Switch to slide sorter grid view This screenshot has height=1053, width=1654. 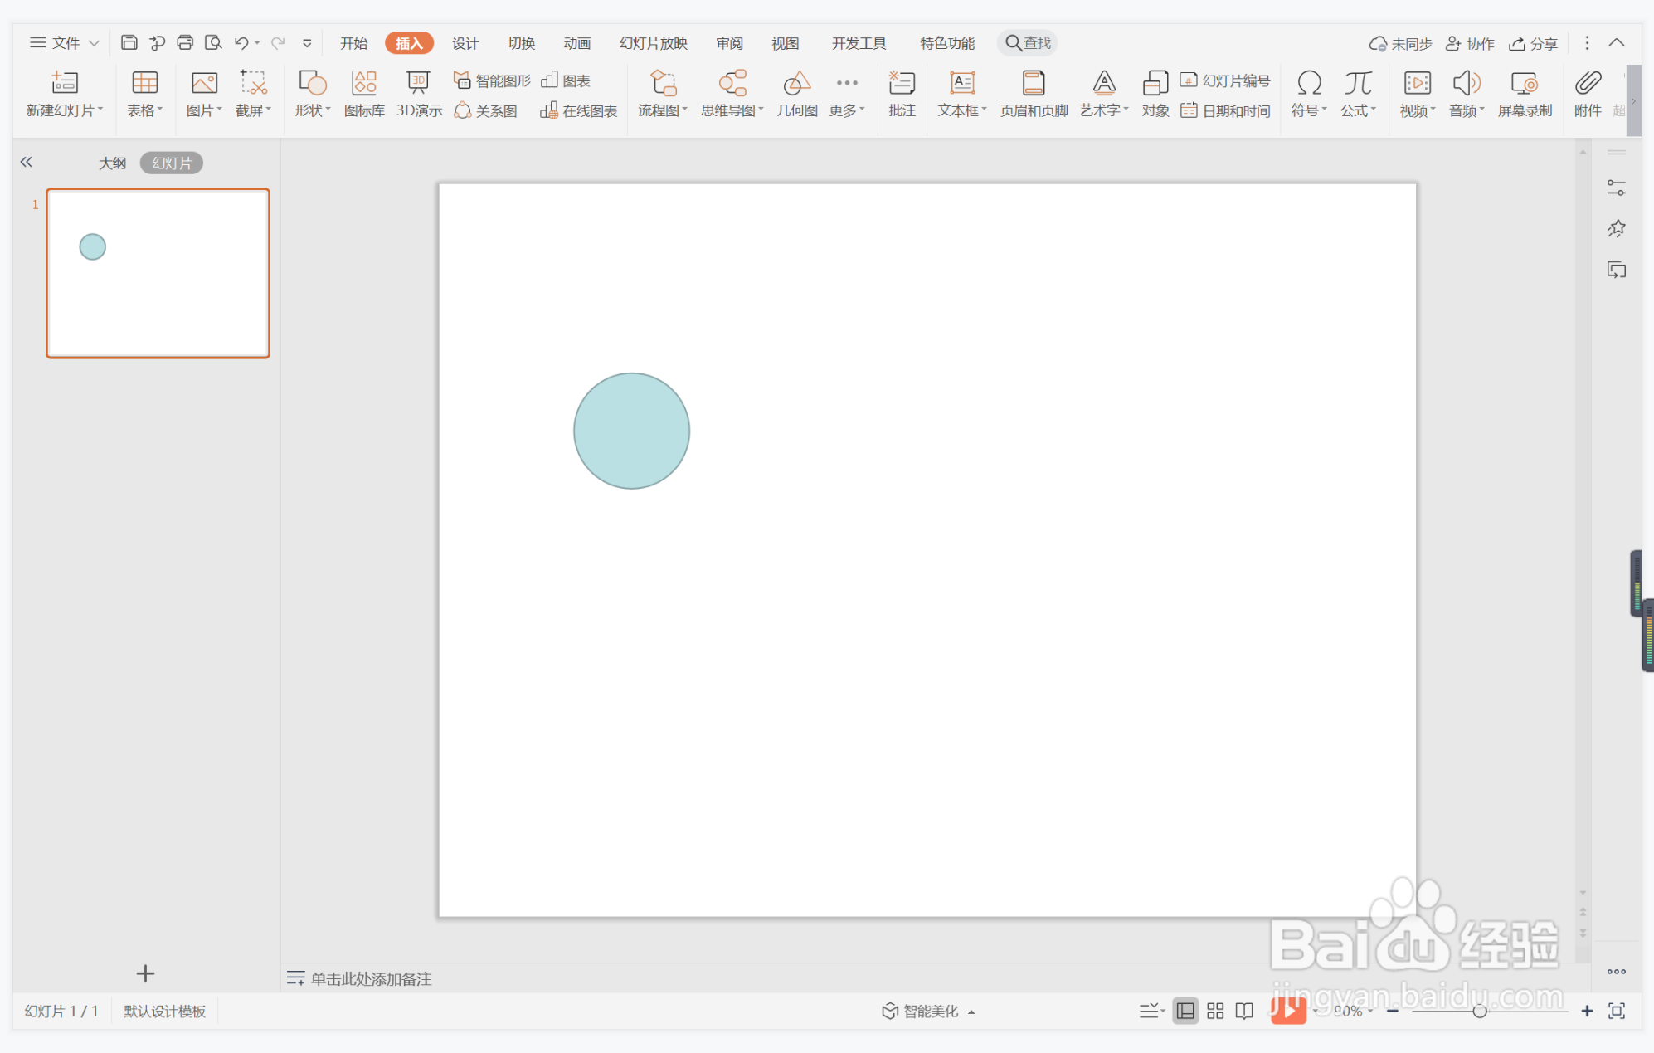[1215, 1010]
